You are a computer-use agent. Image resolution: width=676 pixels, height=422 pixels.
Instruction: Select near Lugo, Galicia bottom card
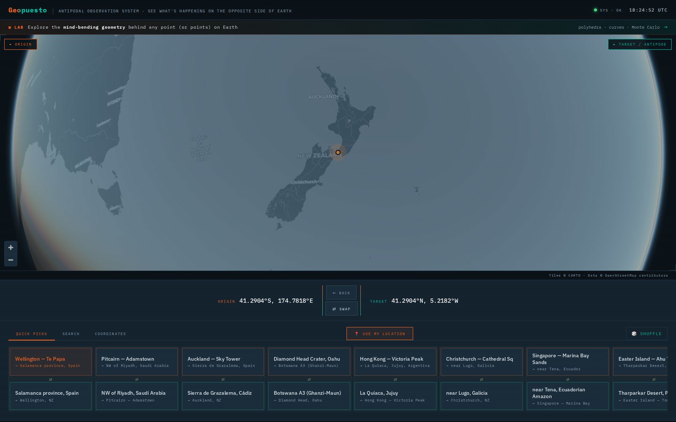click(482, 396)
